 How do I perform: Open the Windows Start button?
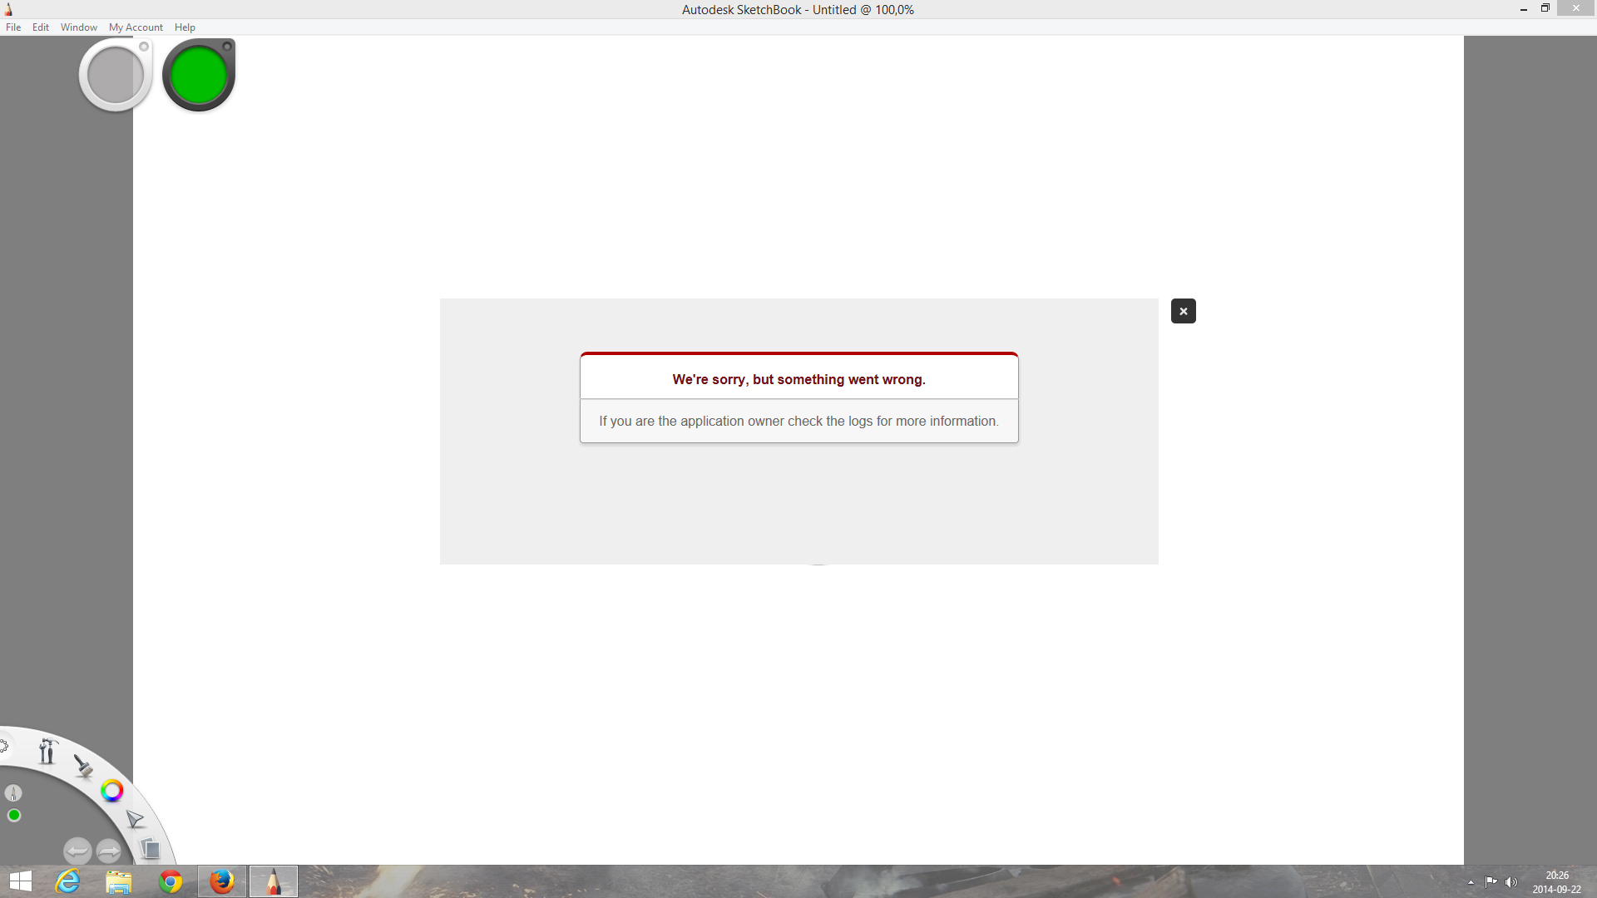(x=21, y=881)
